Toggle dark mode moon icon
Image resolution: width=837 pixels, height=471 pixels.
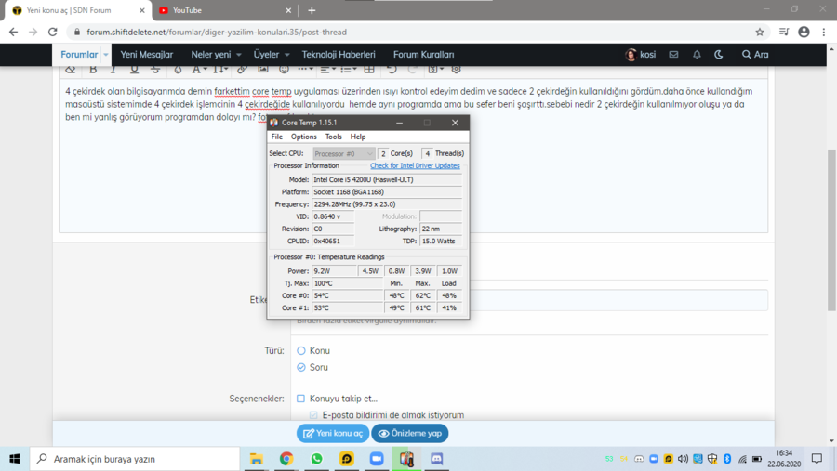pyautogui.click(x=719, y=55)
